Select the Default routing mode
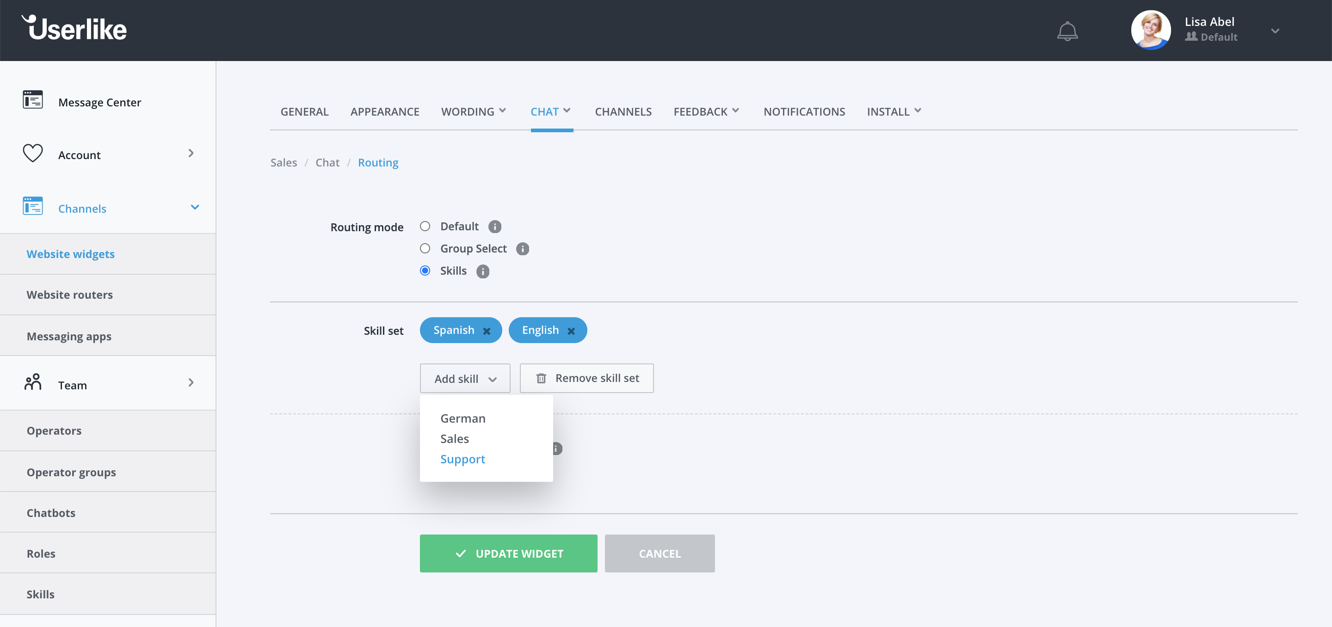 click(425, 227)
